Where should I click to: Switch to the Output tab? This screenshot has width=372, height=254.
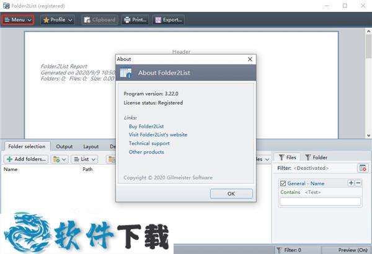[x=64, y=147]
